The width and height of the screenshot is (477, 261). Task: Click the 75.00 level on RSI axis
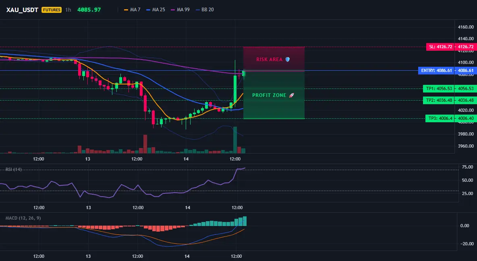coord(467,167)
